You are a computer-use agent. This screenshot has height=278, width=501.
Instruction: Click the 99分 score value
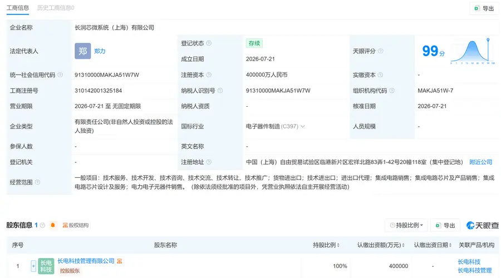(x=433, y=51)
